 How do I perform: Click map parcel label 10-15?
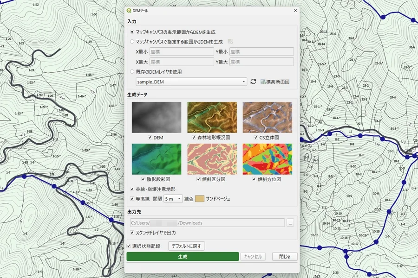pos(314,235)
